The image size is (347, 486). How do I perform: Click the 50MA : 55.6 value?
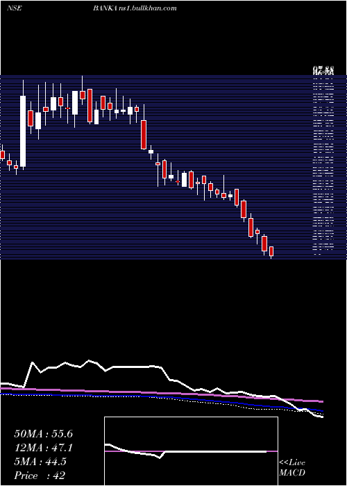click(43, 434)
